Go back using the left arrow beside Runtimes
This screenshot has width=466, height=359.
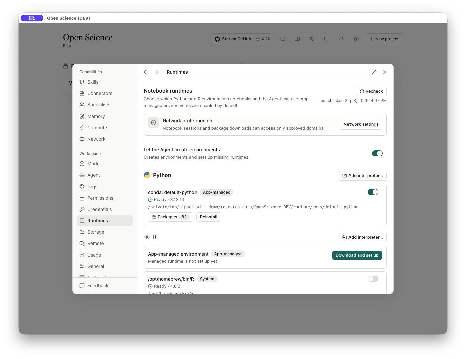pyautogui.click(x=146, y=72)
